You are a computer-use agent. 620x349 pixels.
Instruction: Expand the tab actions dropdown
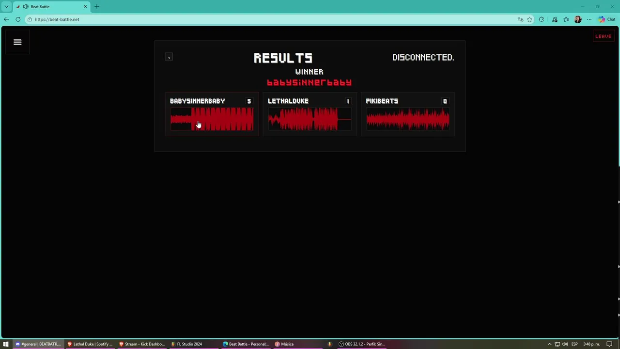6,7
